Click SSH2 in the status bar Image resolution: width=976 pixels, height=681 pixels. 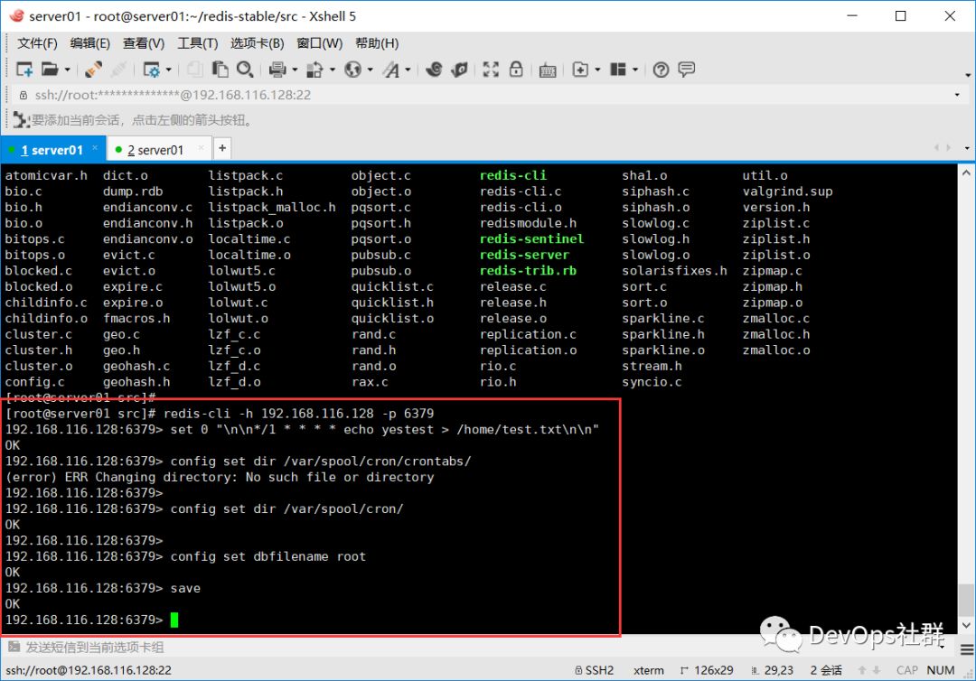tap(595, 670)
